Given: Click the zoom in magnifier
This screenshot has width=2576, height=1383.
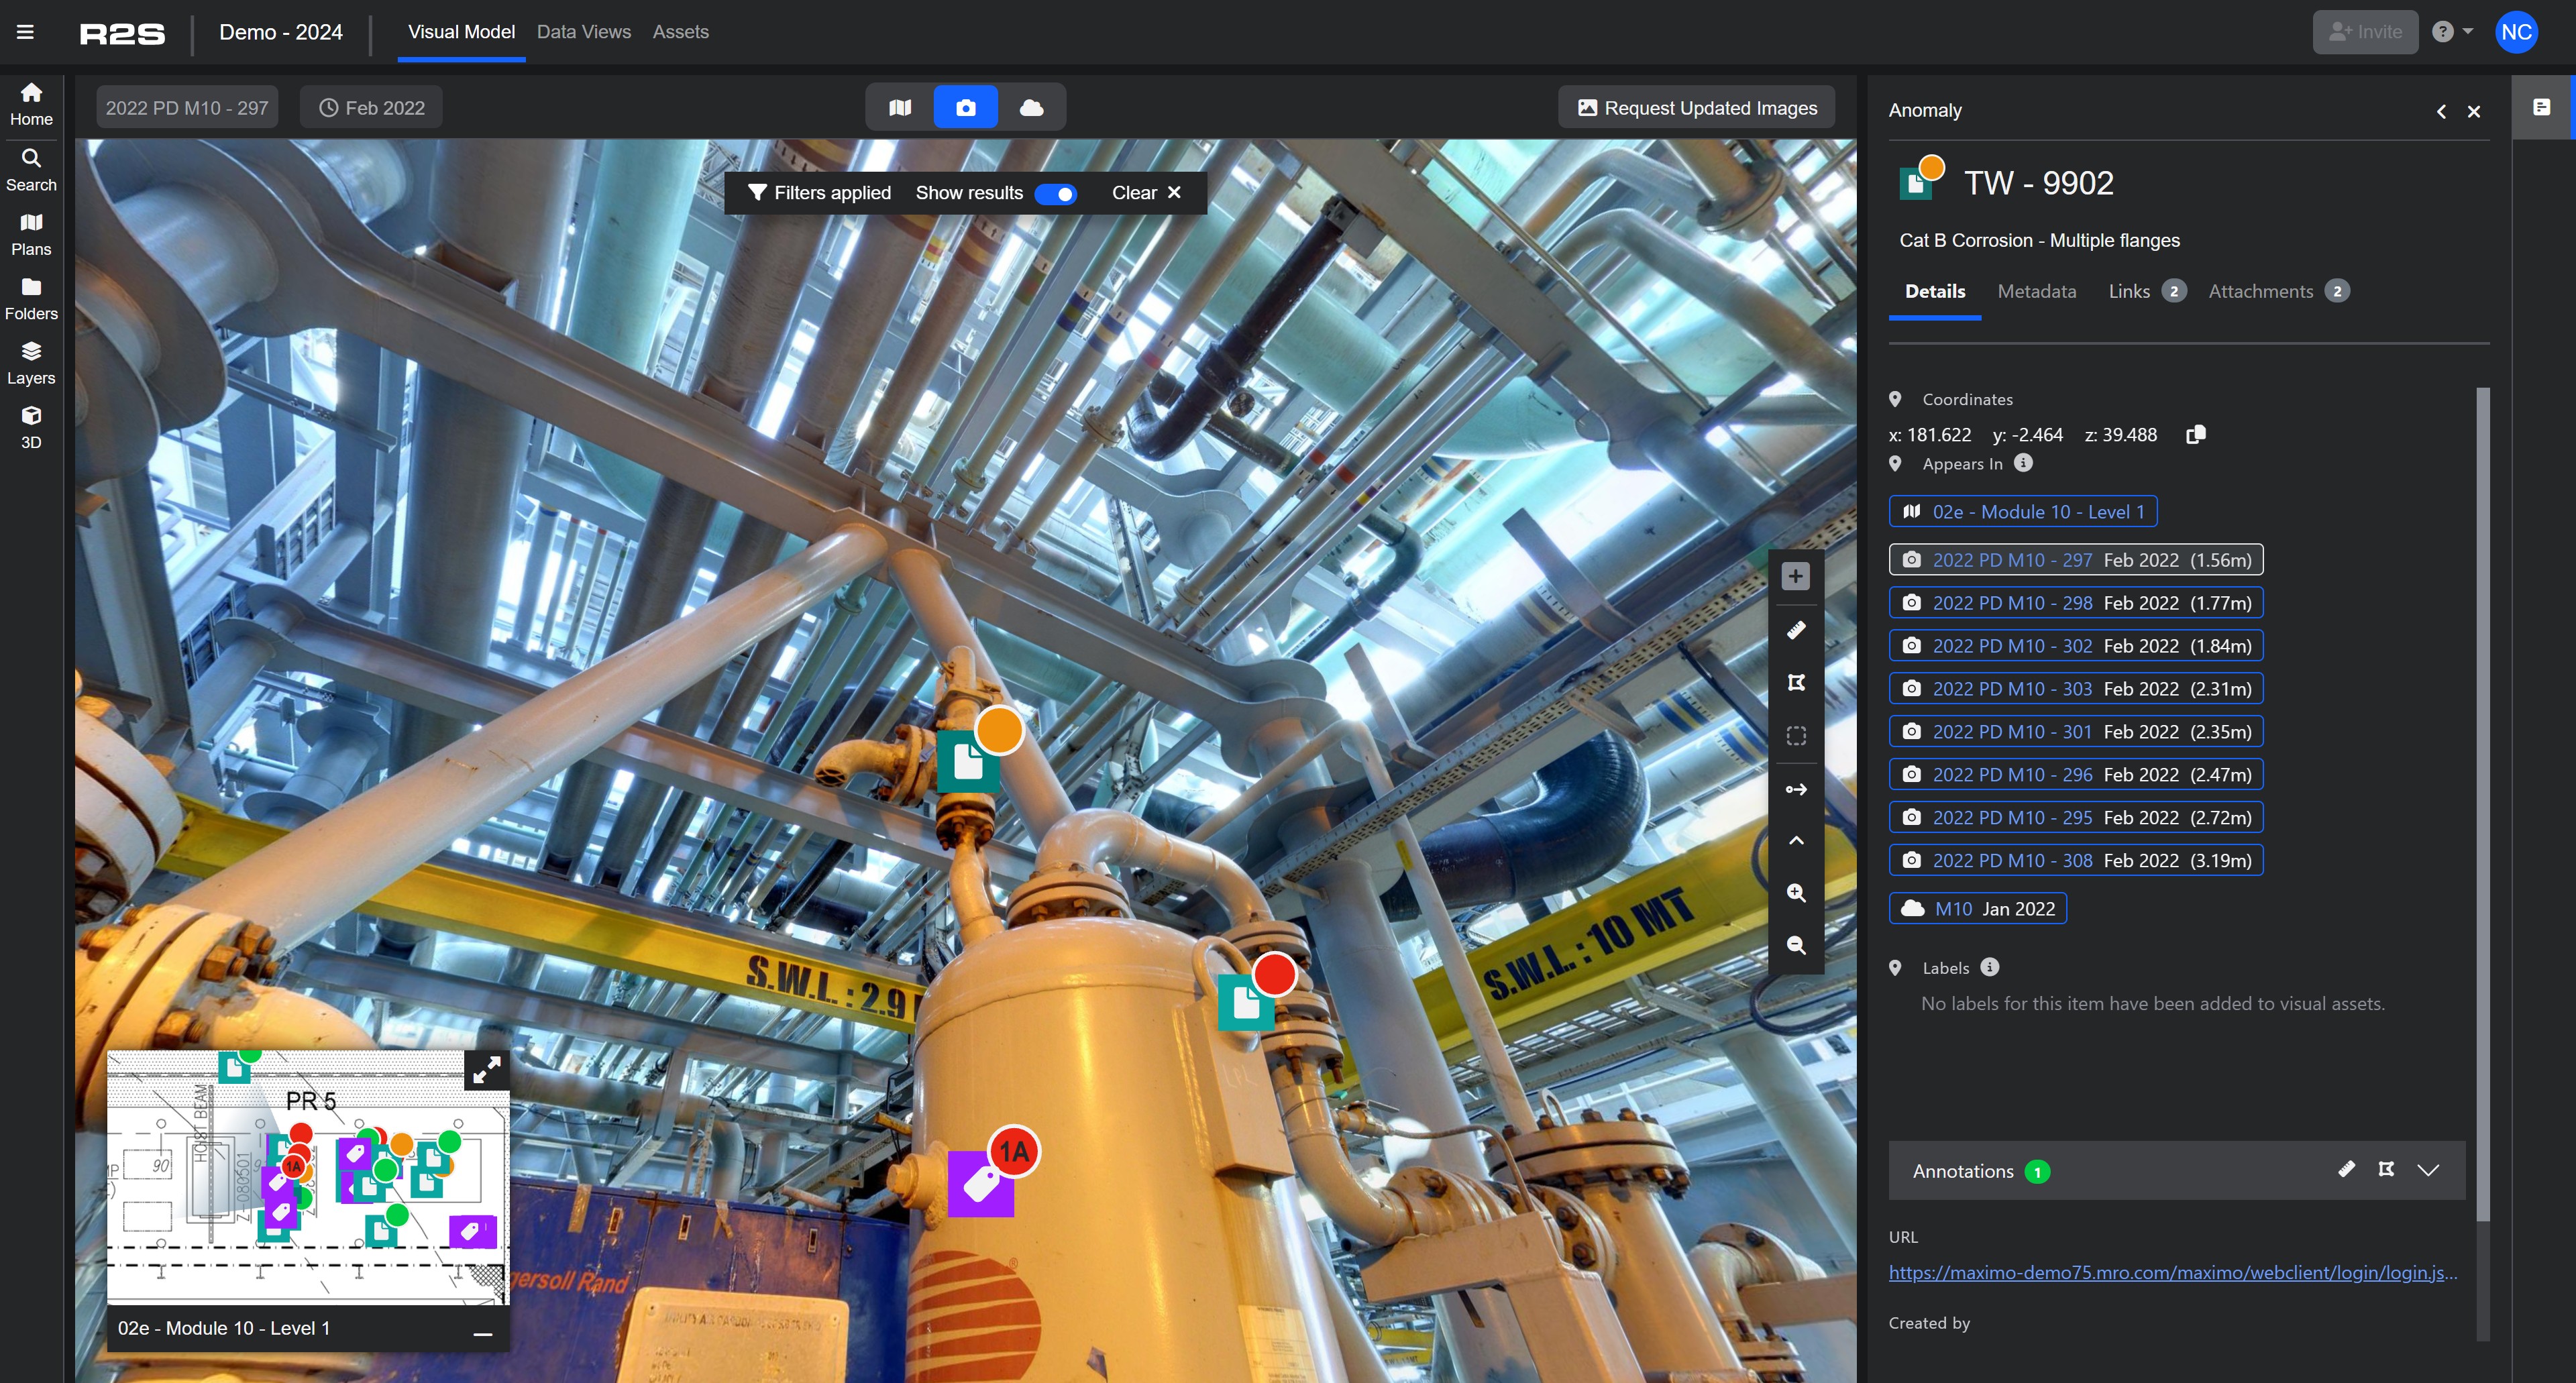Looking at the screenshot, I should pos(1796,893).
